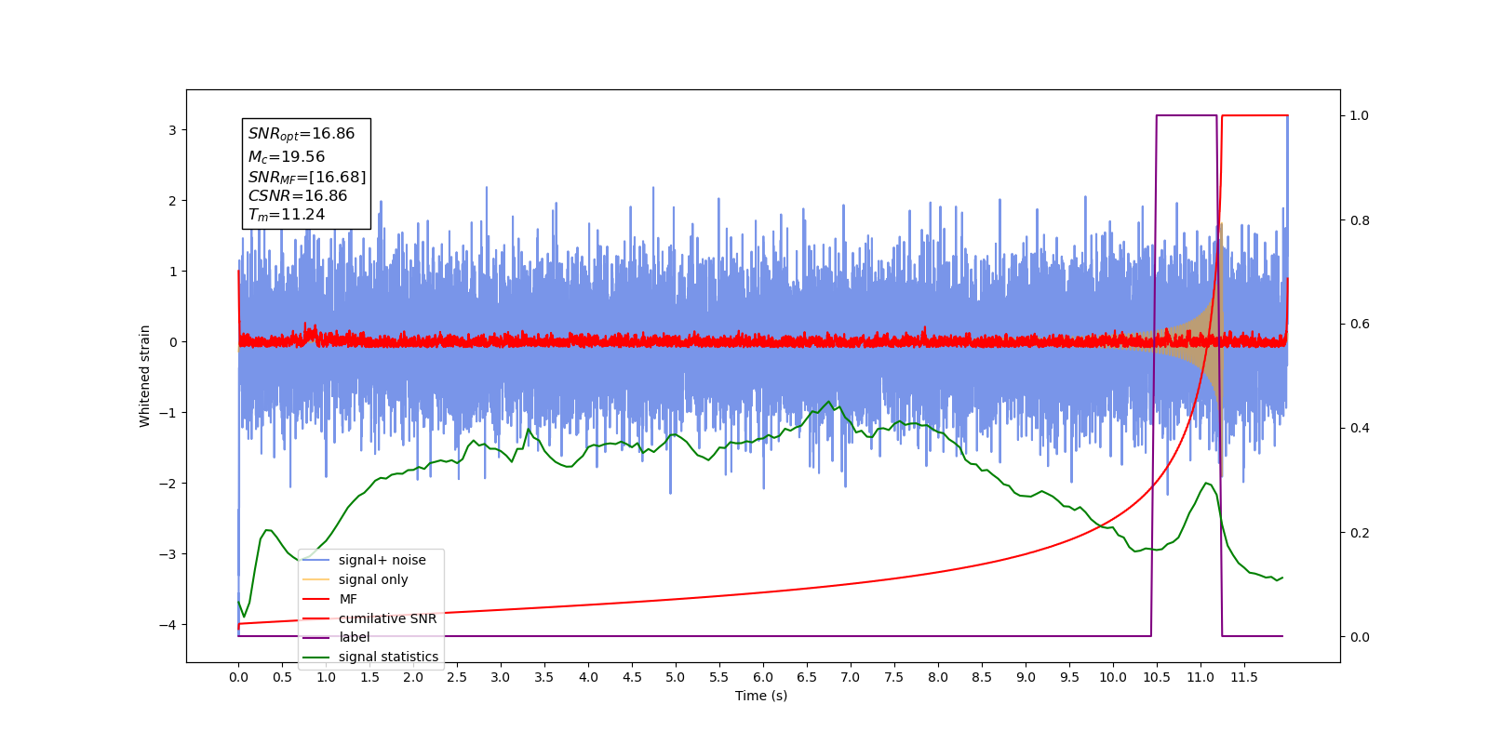
Task: Click the purple line swatch for label
Action: 316,637
